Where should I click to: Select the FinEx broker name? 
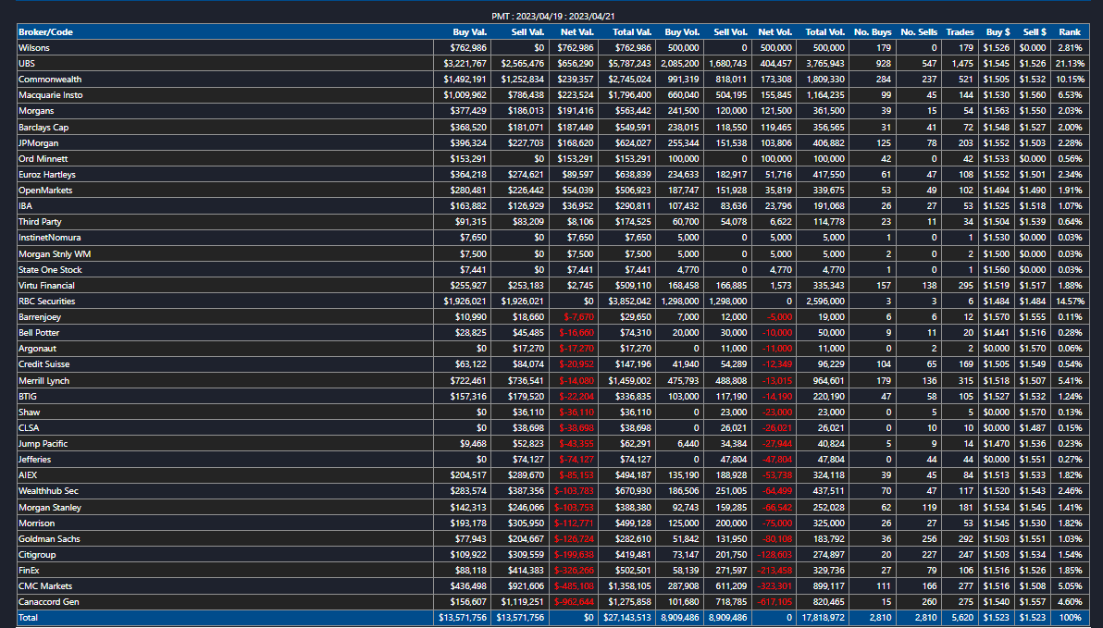pyautogui.click(x=29, y=571)
